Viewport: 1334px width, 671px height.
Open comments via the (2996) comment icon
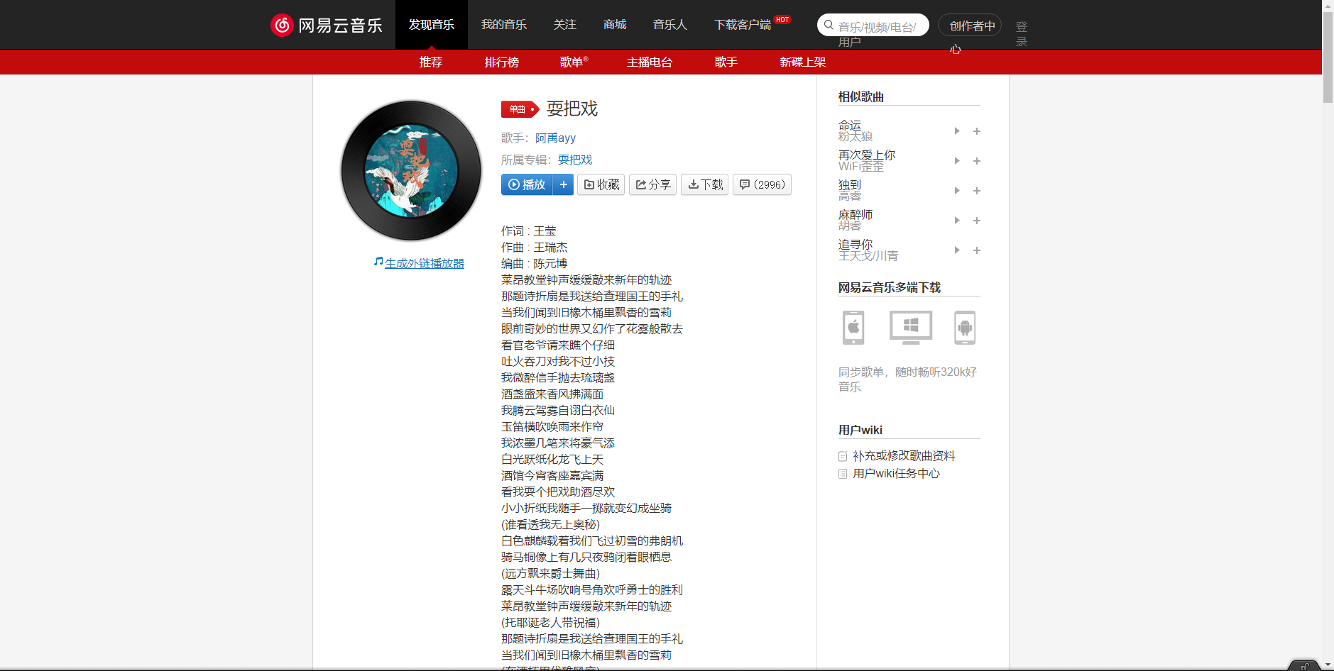point(761,184)
